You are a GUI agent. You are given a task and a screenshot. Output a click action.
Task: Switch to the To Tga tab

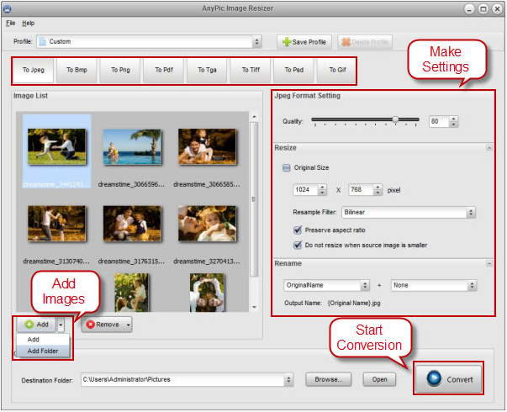(x=207, y=70)
